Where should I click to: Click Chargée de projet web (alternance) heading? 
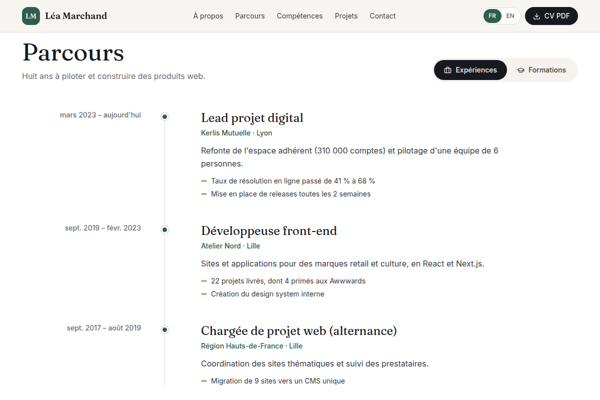click(299, 331)
